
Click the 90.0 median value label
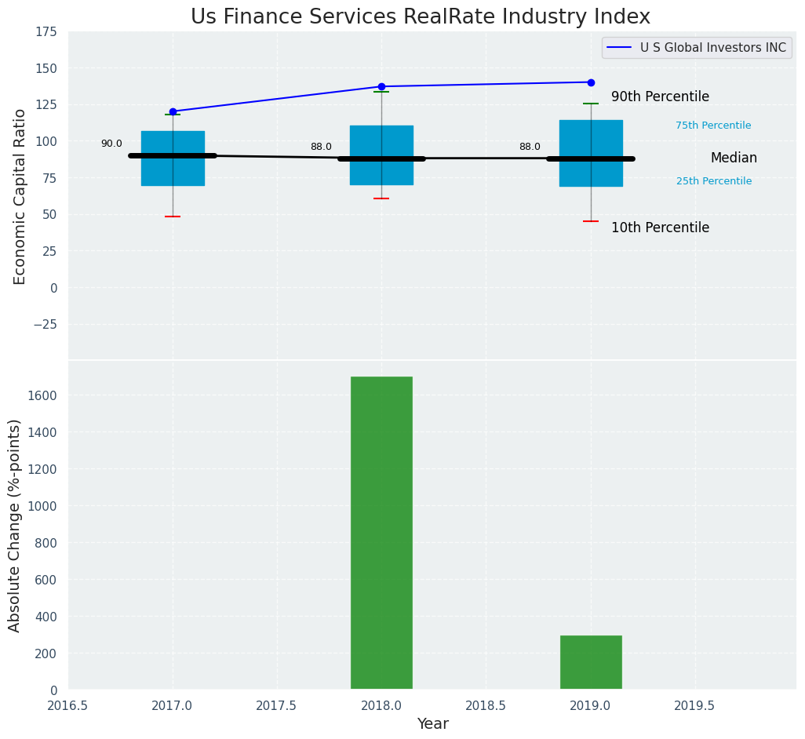(x=111, y=144)
